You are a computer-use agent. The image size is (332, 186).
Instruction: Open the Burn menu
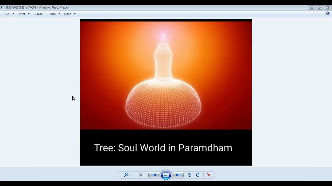click(53, 14)
